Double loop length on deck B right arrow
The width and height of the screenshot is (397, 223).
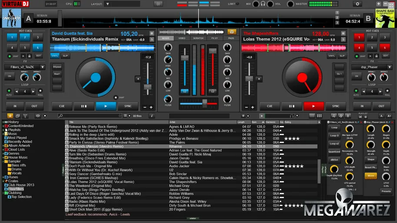click(380, 91)
